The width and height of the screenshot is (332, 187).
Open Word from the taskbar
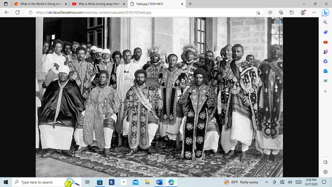pyautogui.click(x=159, y=182)
